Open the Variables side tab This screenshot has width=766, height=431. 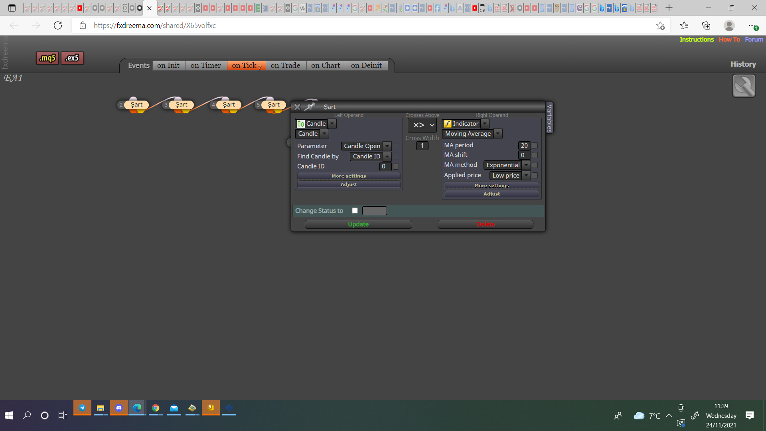tap(549, 118)
